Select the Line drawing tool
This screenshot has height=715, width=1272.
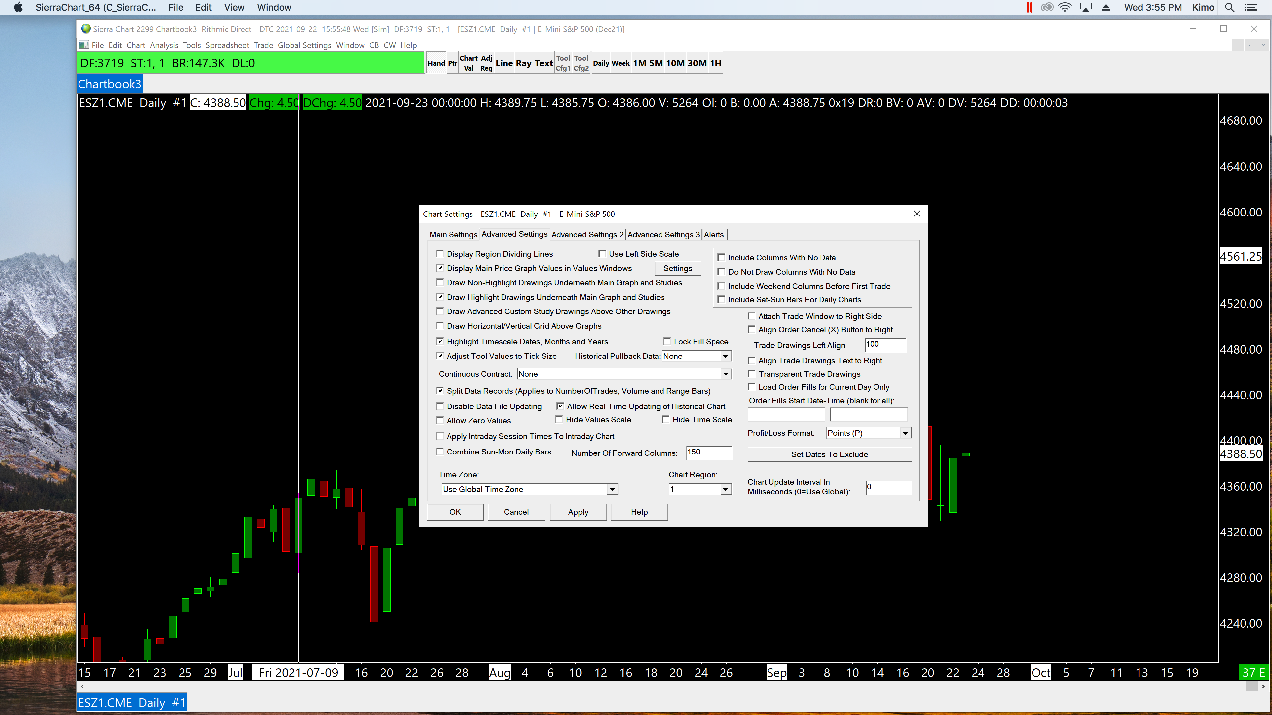click(x=504, y=63)
